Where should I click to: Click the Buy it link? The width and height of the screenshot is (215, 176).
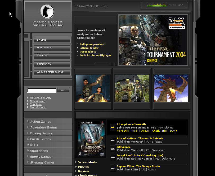click(x=173, y=131)
